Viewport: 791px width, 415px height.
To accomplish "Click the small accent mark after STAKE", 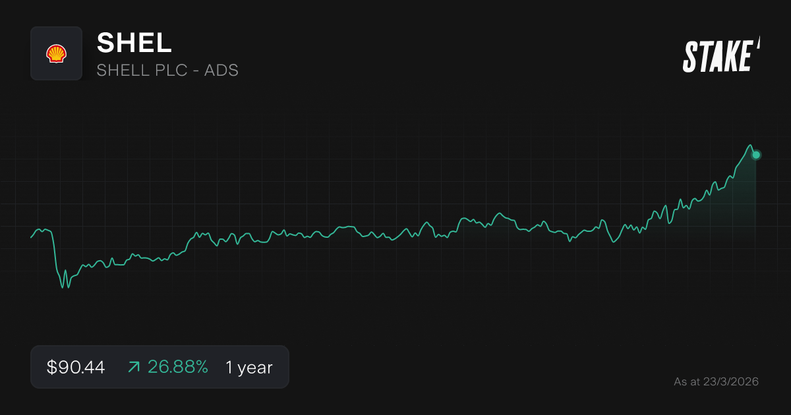I will click(758, 43).
